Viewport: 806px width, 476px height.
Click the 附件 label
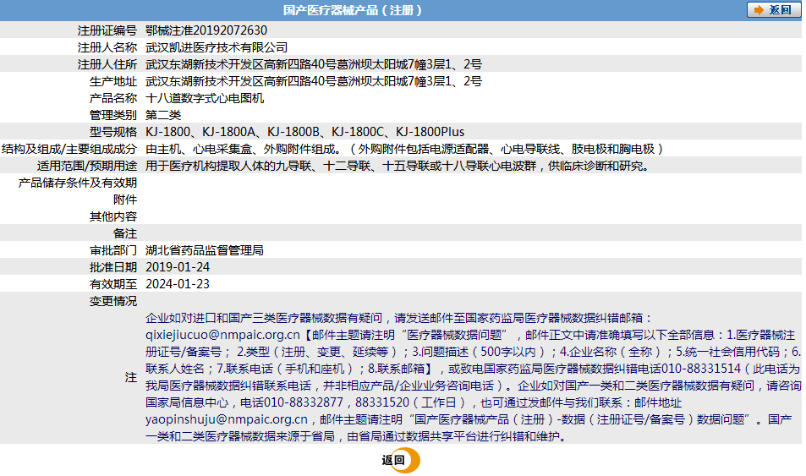click(125, 200)
